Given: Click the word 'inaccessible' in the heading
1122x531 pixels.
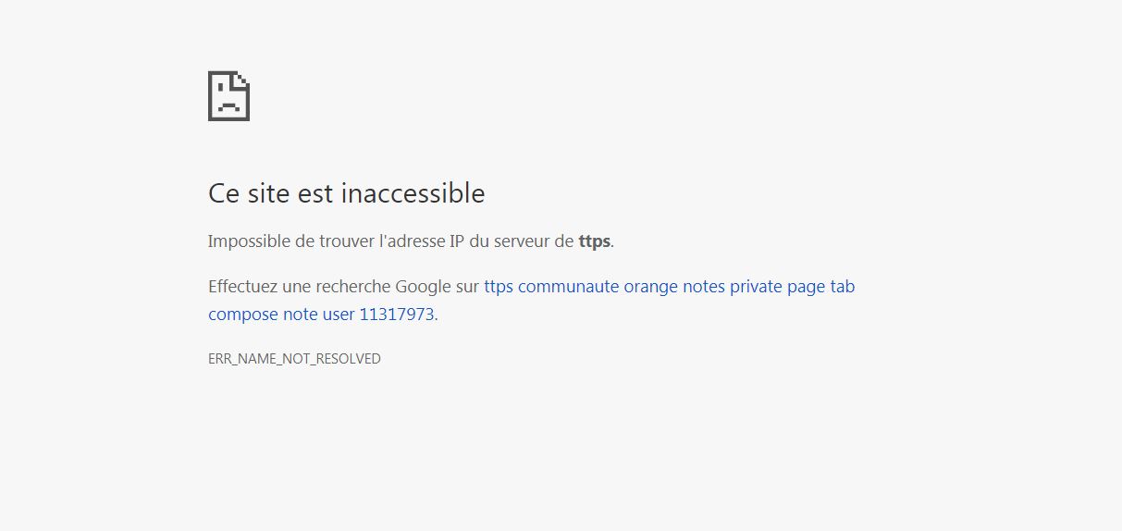Looking at the screenshot, I should click(413, 193).
